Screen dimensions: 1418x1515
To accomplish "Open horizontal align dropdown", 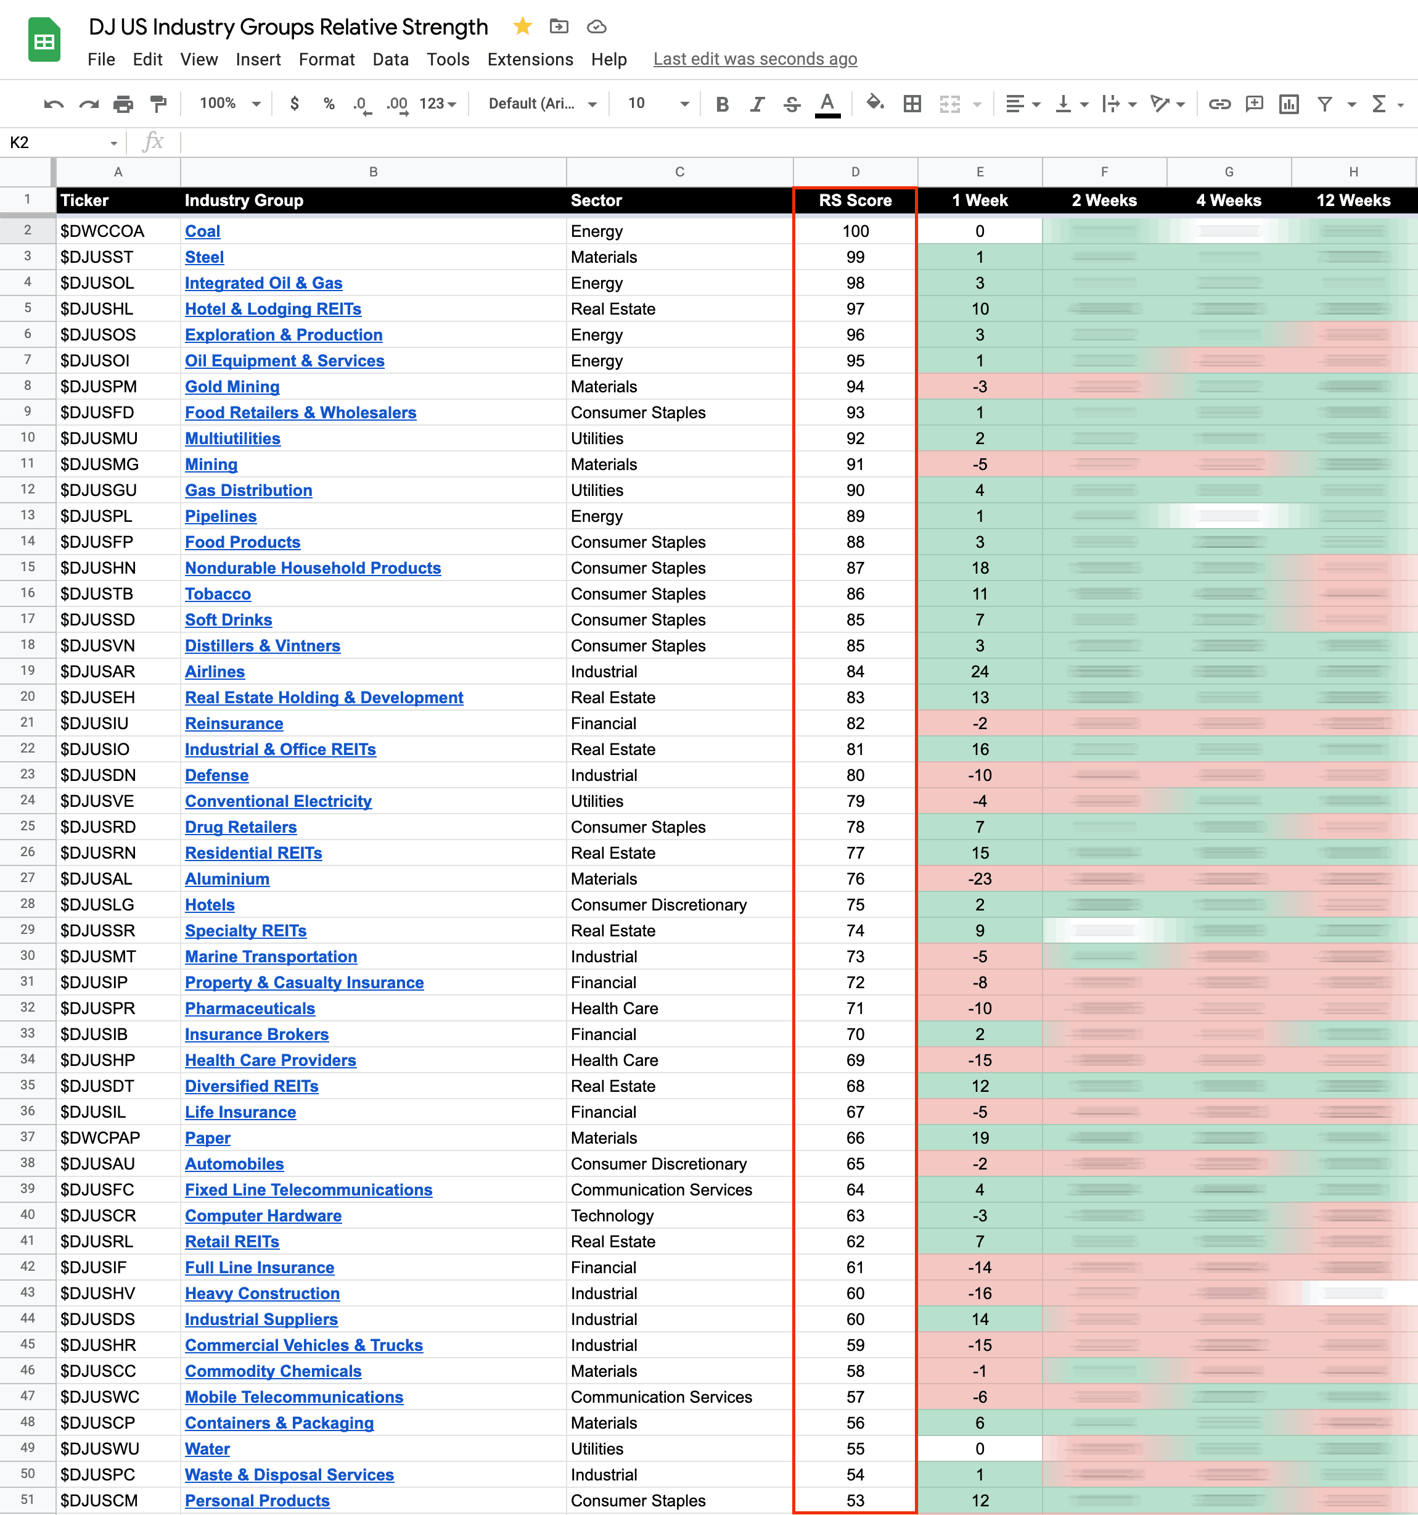I will pos(1023,104).
